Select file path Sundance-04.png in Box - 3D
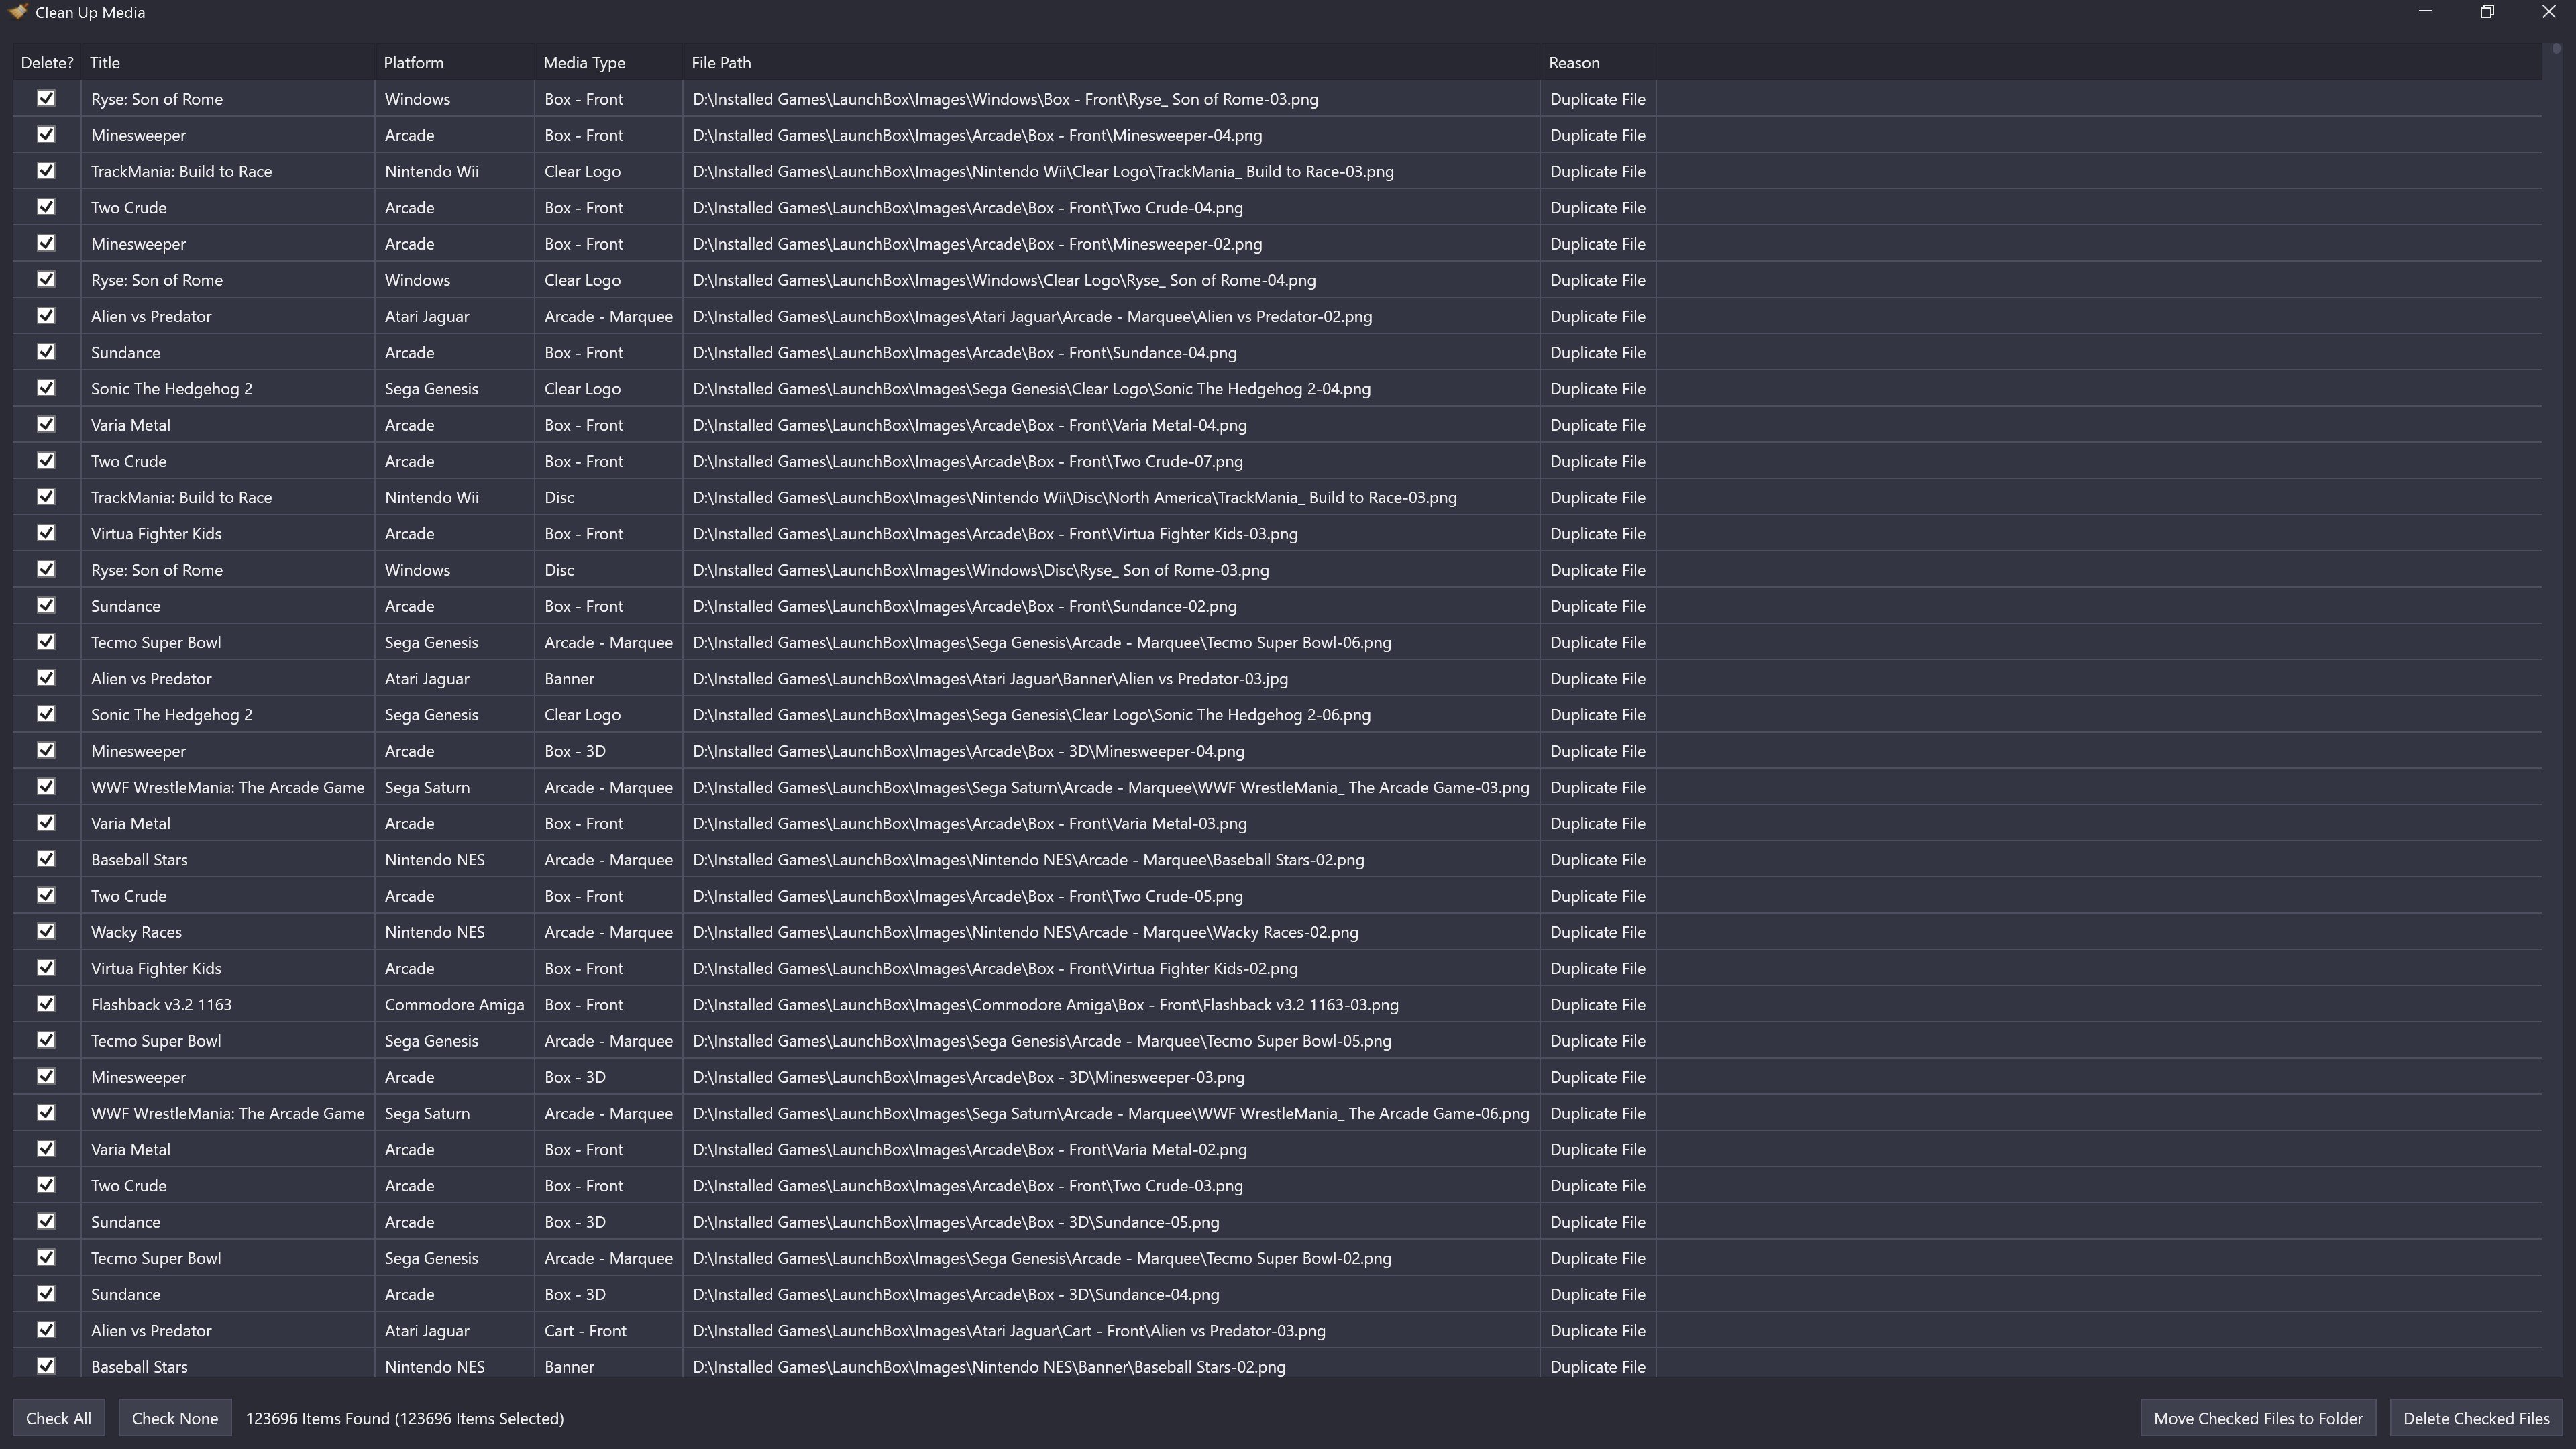This screenshot has width=2576, height=1449. coord(956,1294)
